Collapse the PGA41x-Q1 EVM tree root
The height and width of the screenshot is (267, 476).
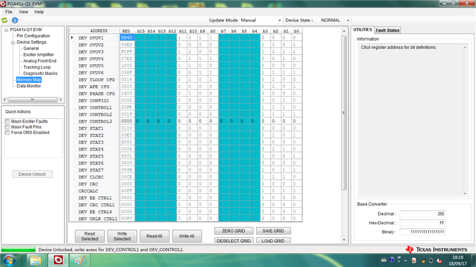pos(6,30)
